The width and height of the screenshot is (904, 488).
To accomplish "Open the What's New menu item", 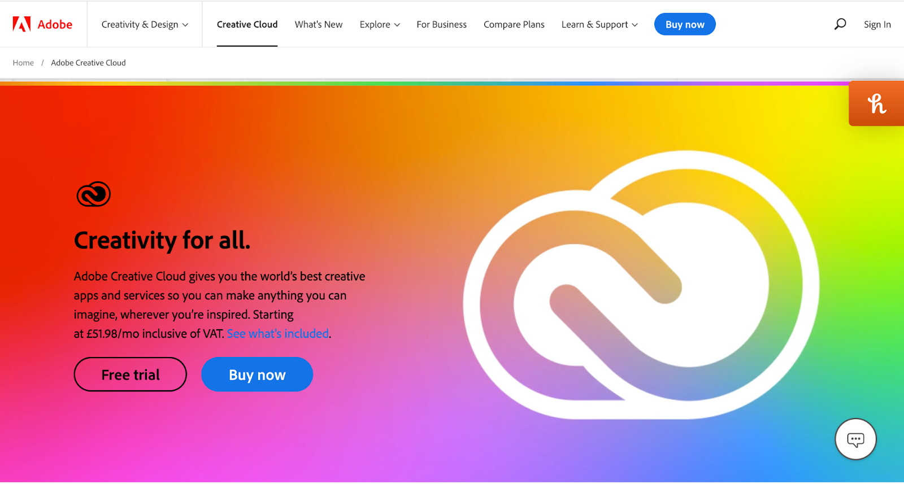I will coord(319,24).
